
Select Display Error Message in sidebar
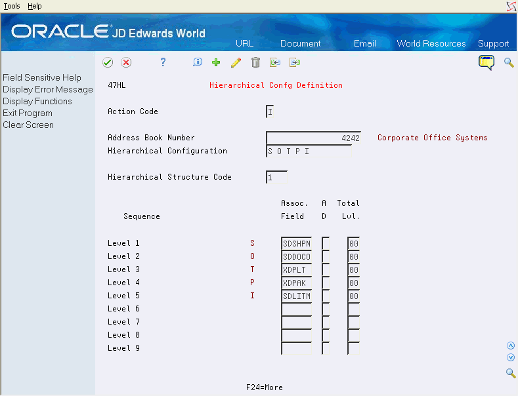pyautogui.click(x=48, y=89)
